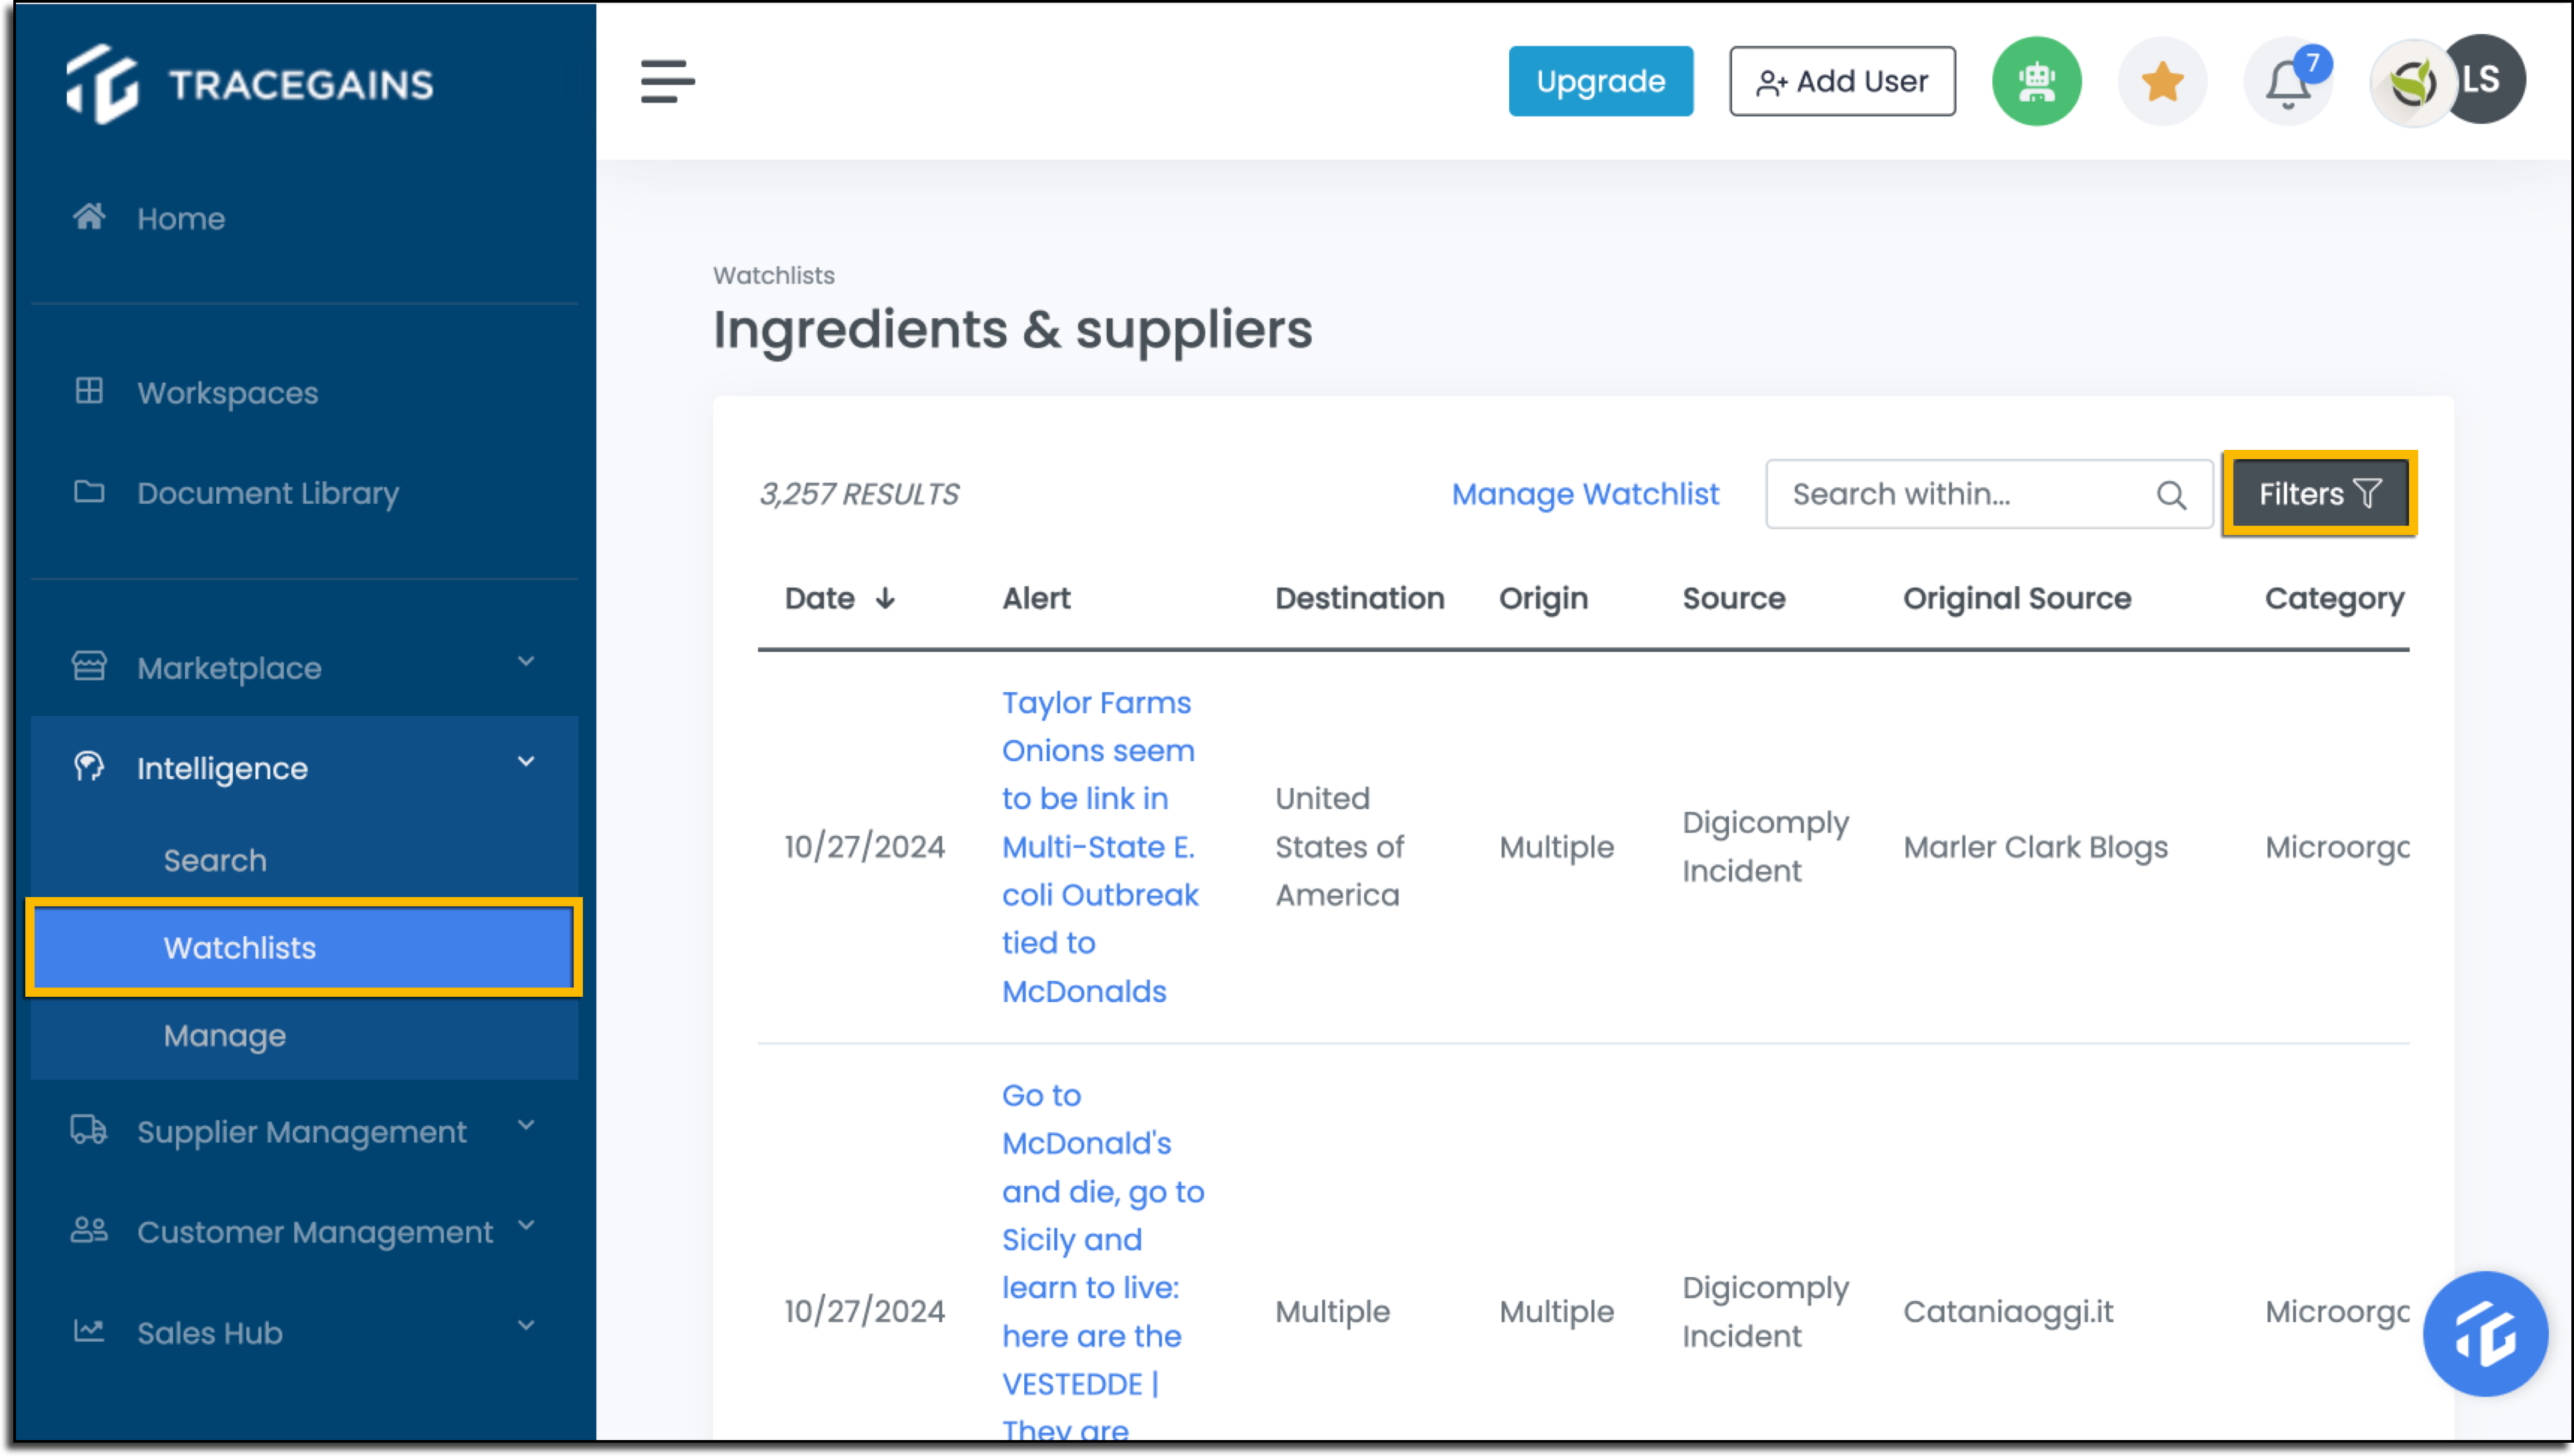Collapse the Intelligence section chevron
Viewport: 2574px width, 1456px height.
click(526, 762)
